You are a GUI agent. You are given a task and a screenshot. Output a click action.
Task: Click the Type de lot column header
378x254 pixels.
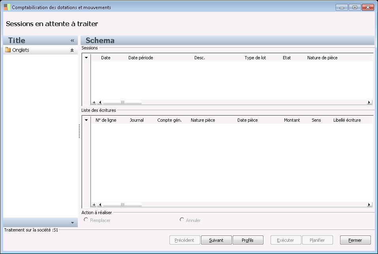[255, 58]
